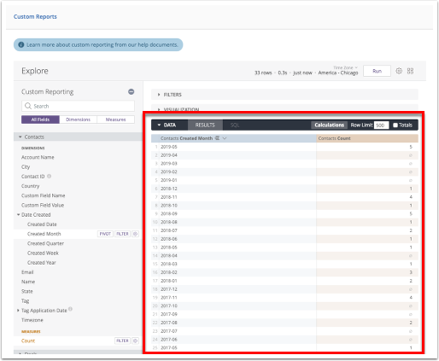Open the Explore settings gear icon
The width and height of the screenshot is (439, 361).
click(399, 71)
